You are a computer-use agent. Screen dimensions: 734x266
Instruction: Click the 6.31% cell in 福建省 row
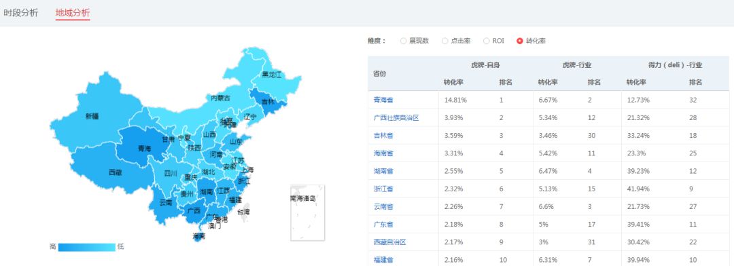click(547, 260)
